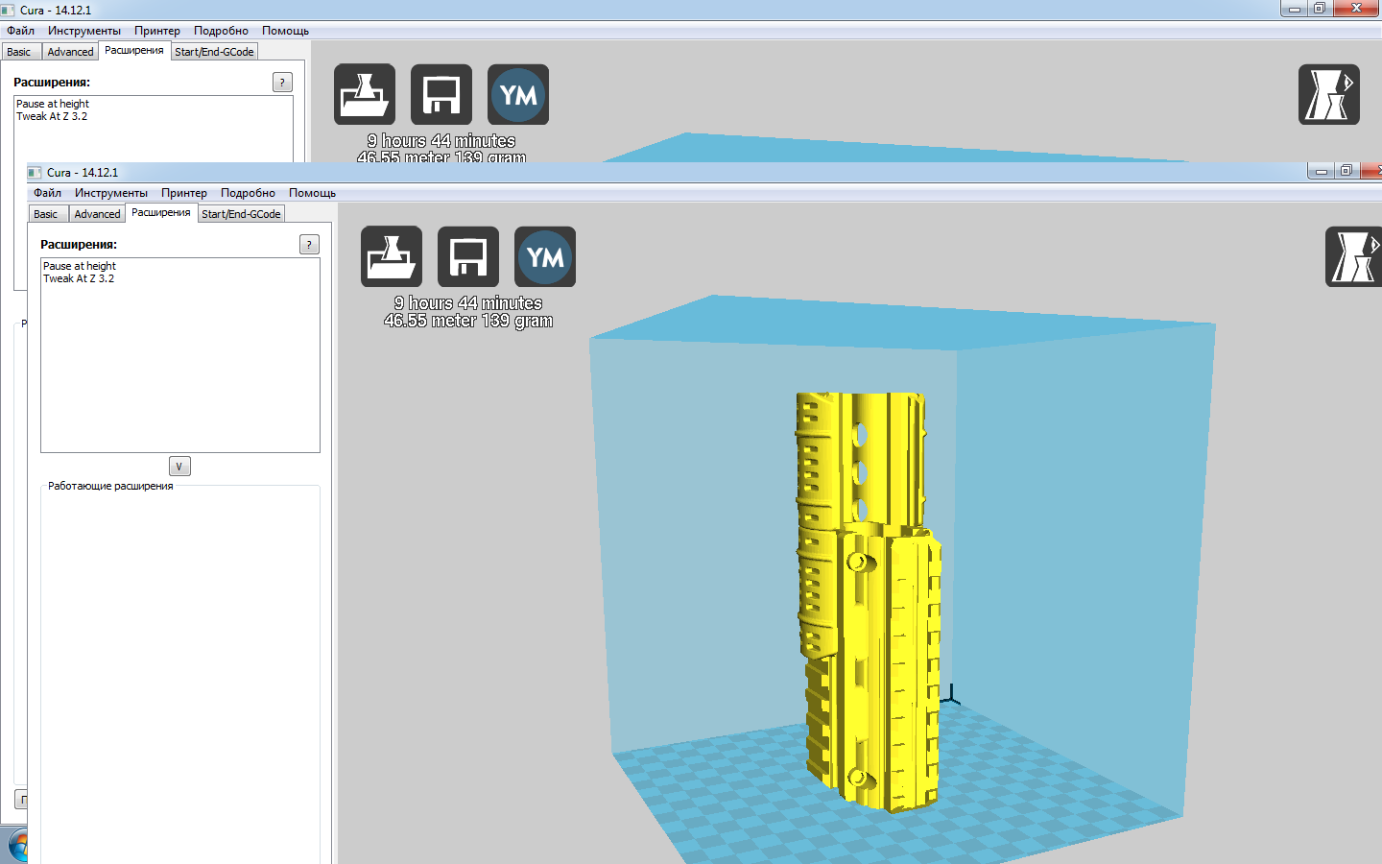1382x864 pixels.
Task: Basic tab in back Cura window
Action: pos(19,52)
